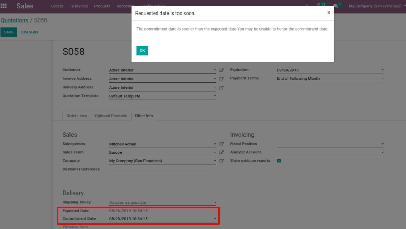The image size is (406, 229).
Task: Click the Customer Reference input field
Action: tap(163, 169)
